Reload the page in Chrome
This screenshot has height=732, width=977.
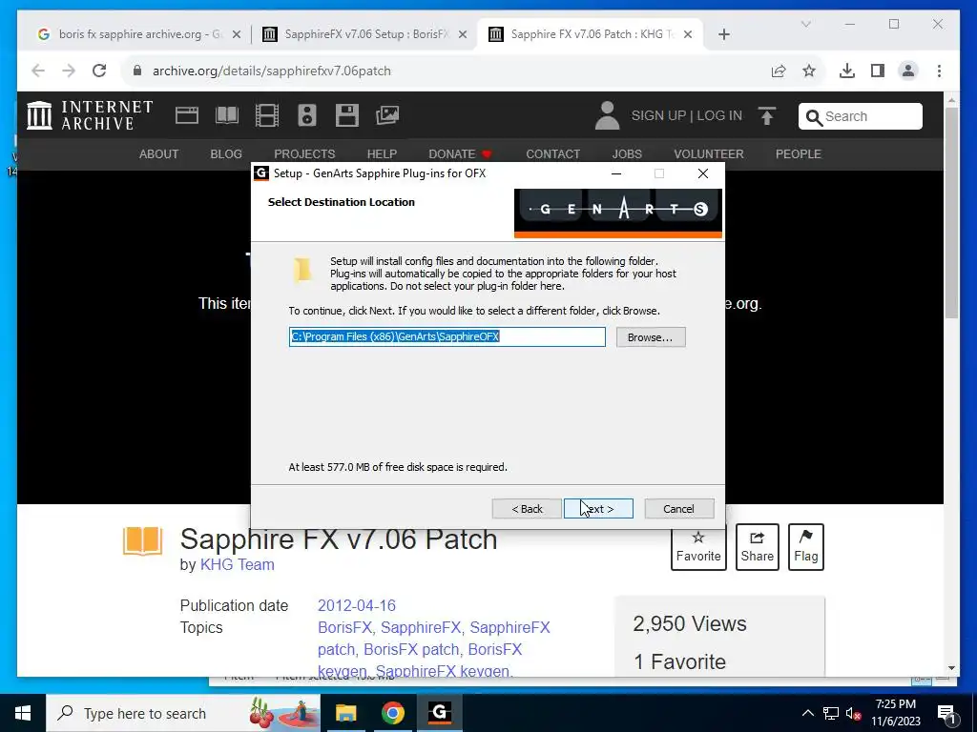point(99,71)
